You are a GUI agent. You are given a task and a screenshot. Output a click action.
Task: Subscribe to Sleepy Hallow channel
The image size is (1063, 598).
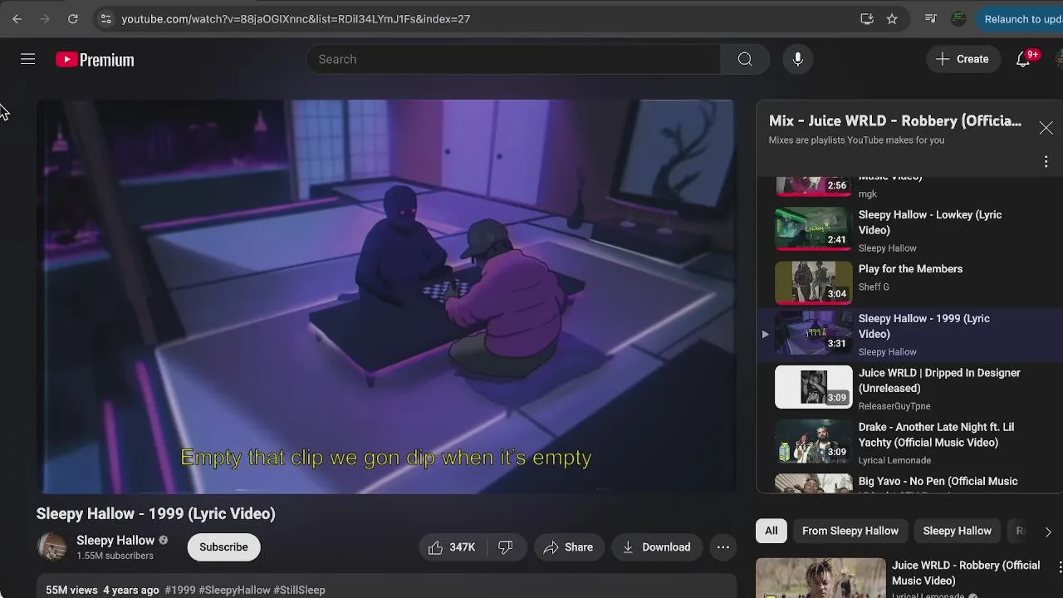223,547
